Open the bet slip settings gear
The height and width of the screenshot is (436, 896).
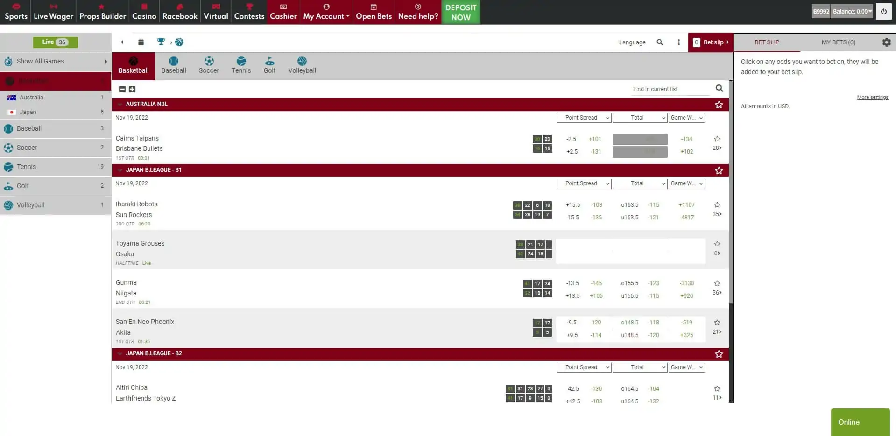pyautogui.click(x=886, y=42)
